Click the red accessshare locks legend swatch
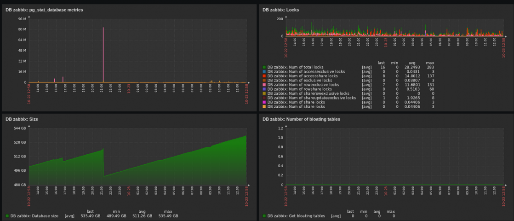Screen dimensions: 514x221 264,76
